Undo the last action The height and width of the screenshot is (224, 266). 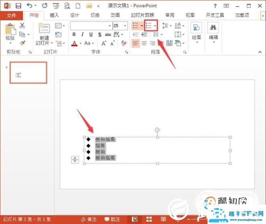[30, 6]
